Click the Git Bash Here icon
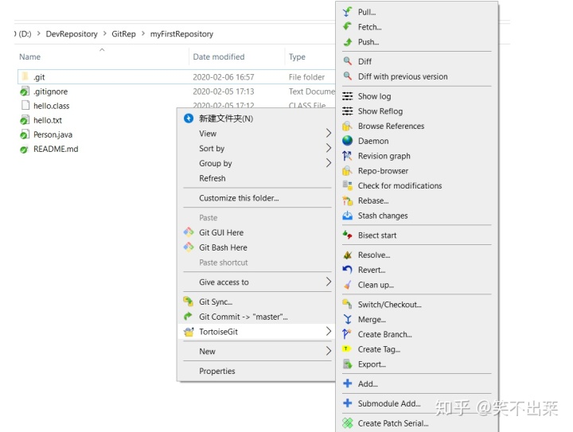 coord(189,247)
